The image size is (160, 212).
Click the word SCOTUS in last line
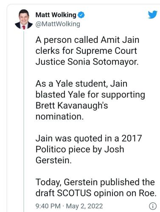point(74,193)
